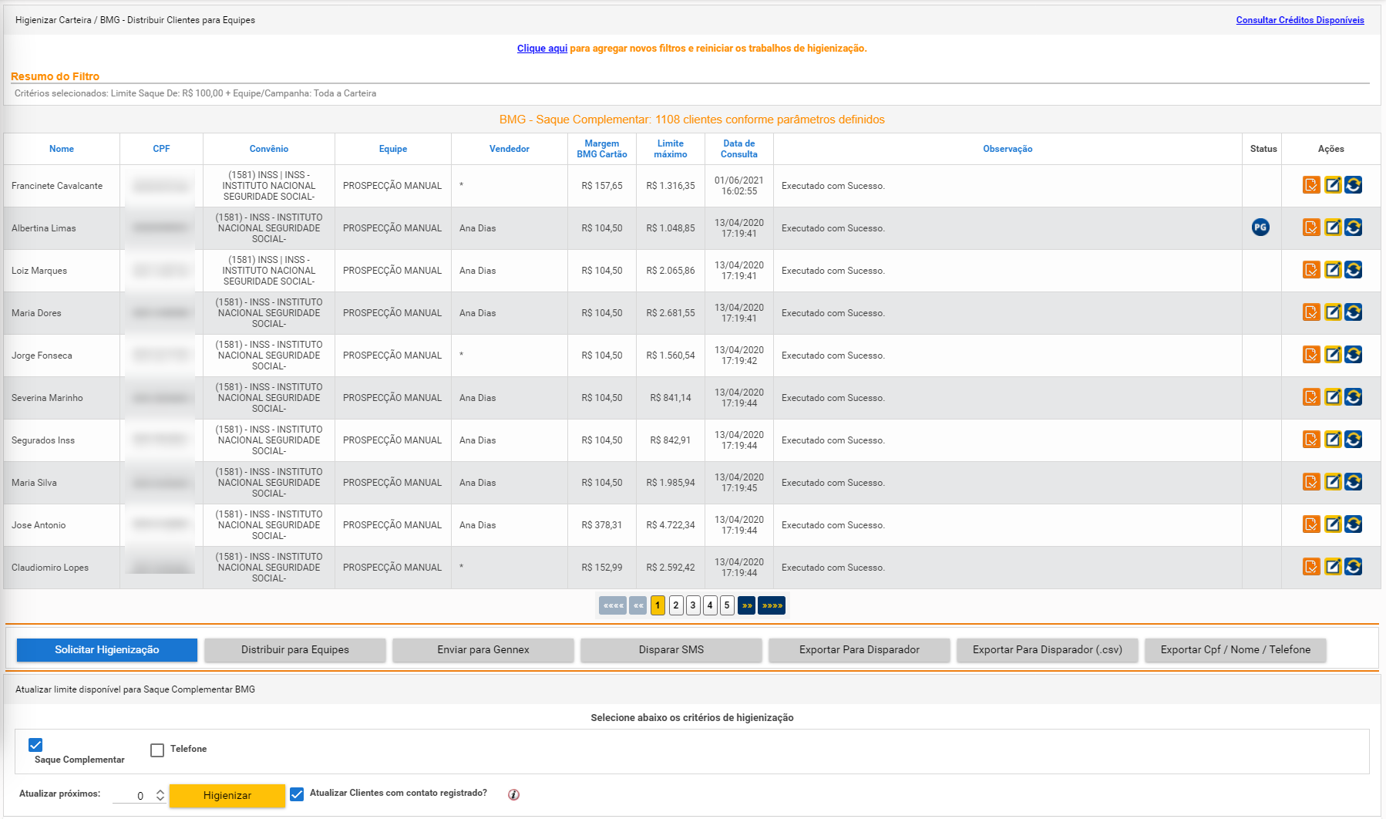Screen dimensions: 1386x819
Task: Click 'R$ 4.722,34' limit for Jose Antonio
Action: pos(671,525)
